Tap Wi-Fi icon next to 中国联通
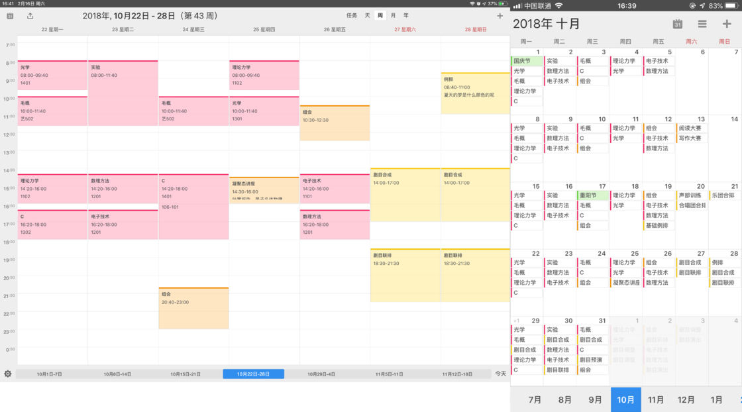The image size is (742, 412). [x=559, y=6]
